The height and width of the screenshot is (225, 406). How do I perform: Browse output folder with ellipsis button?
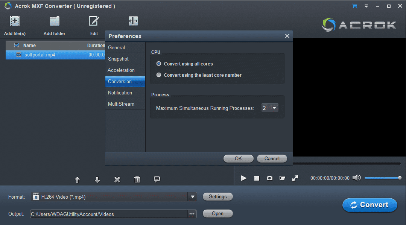192,214
